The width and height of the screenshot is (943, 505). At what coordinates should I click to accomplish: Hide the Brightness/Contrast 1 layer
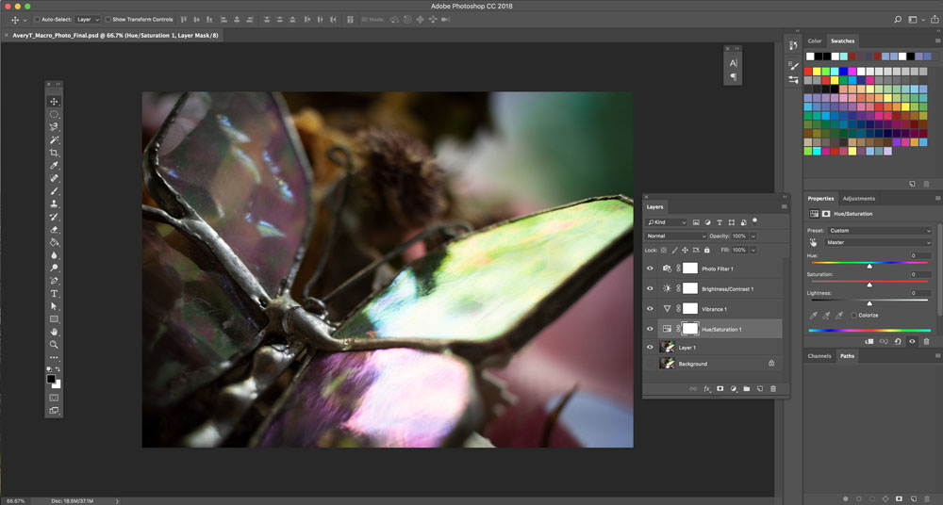point(650,288)
